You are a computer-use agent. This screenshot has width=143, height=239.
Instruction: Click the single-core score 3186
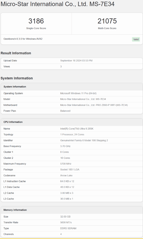36,21
